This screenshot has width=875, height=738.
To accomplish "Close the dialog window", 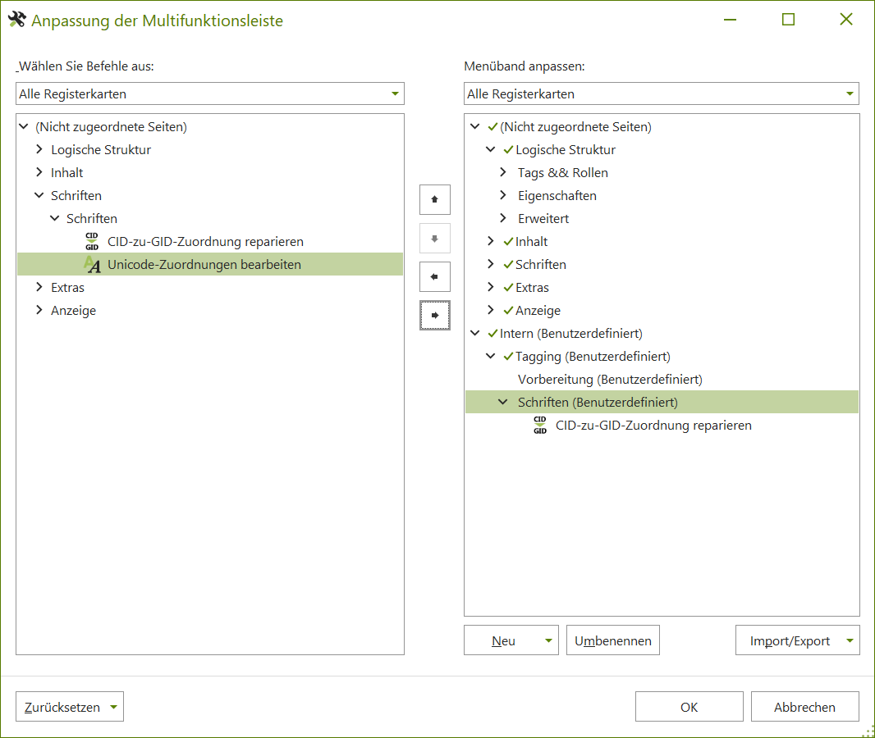I will click(846, 20).
